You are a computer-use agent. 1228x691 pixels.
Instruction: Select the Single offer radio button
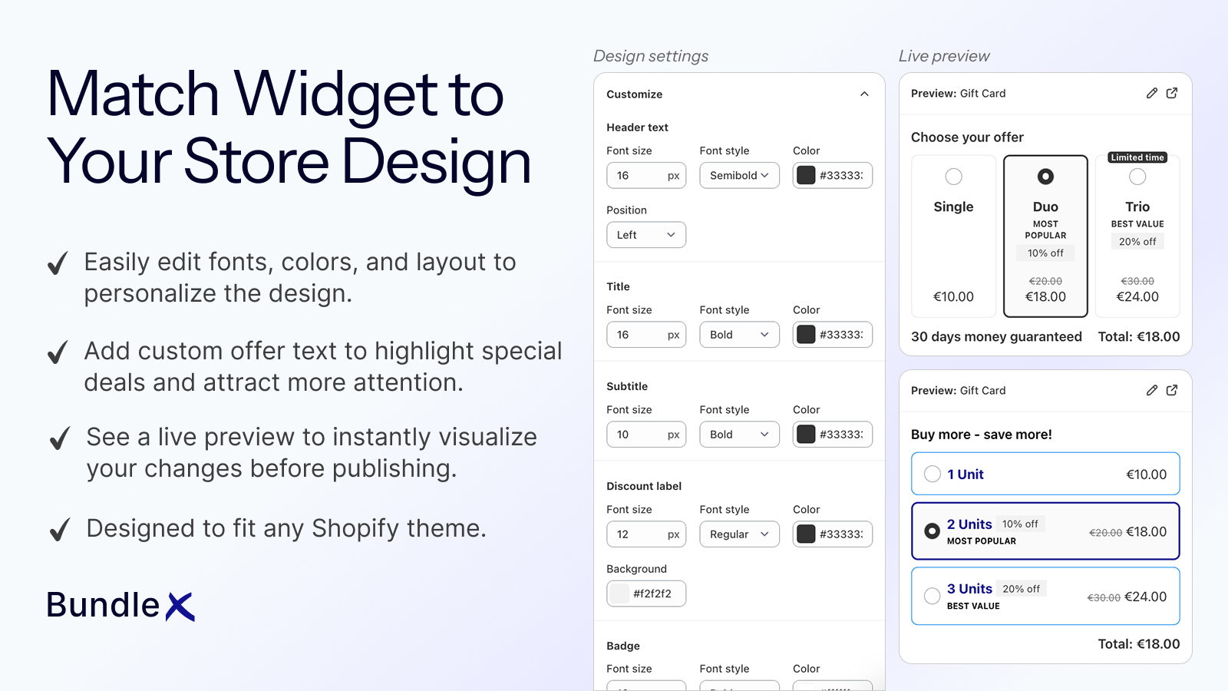[953, 176]
